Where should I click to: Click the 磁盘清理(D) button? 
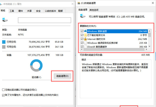[x=62, y=76]
